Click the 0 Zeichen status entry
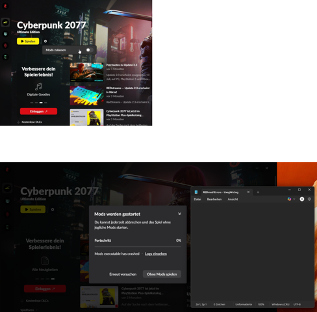Image resolution: width=317 pixels, height=312 pixels. pos(220,304)
